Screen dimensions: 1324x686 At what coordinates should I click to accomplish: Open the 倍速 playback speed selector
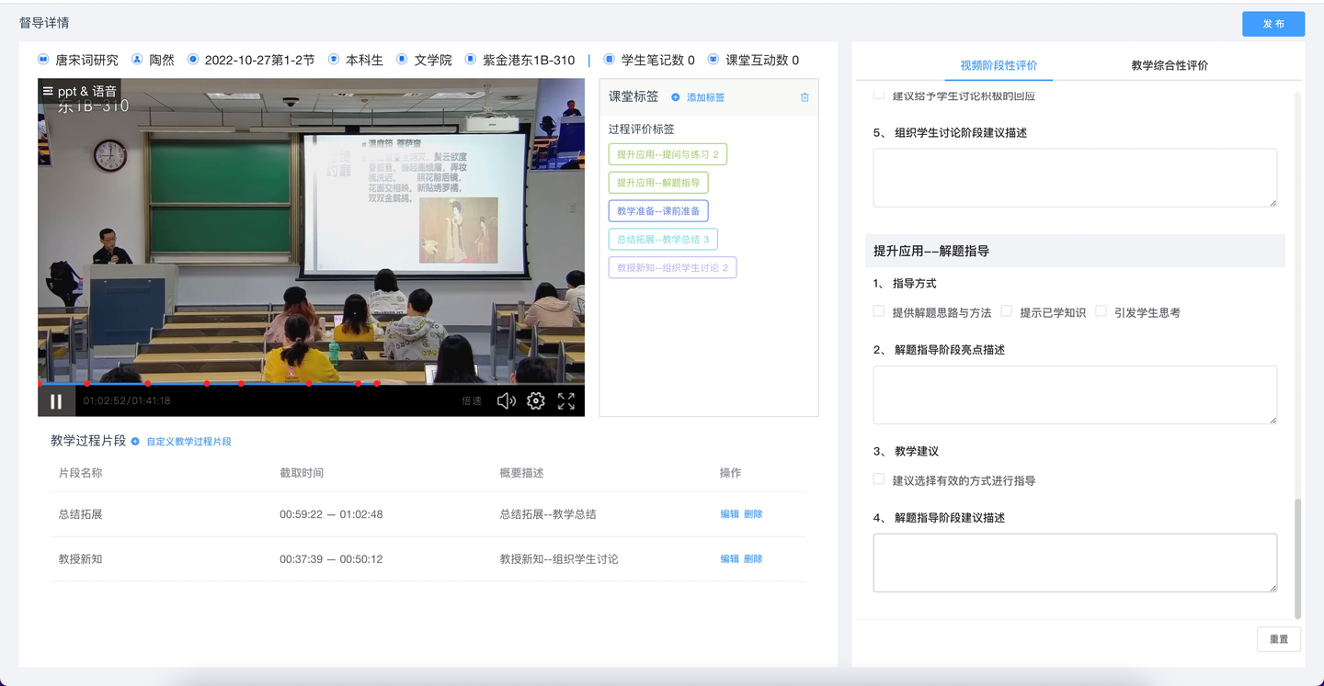point(472,401)
